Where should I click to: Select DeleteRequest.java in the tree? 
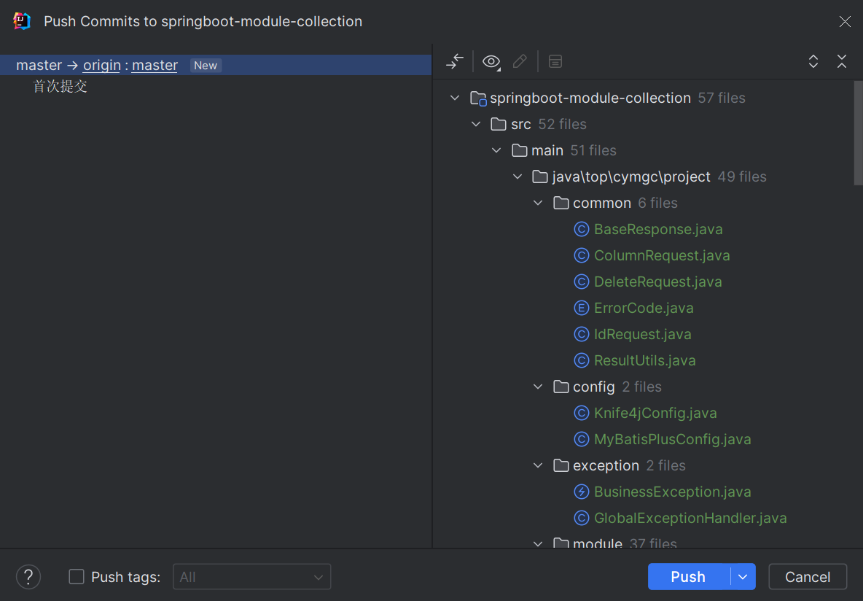(657, 282)
